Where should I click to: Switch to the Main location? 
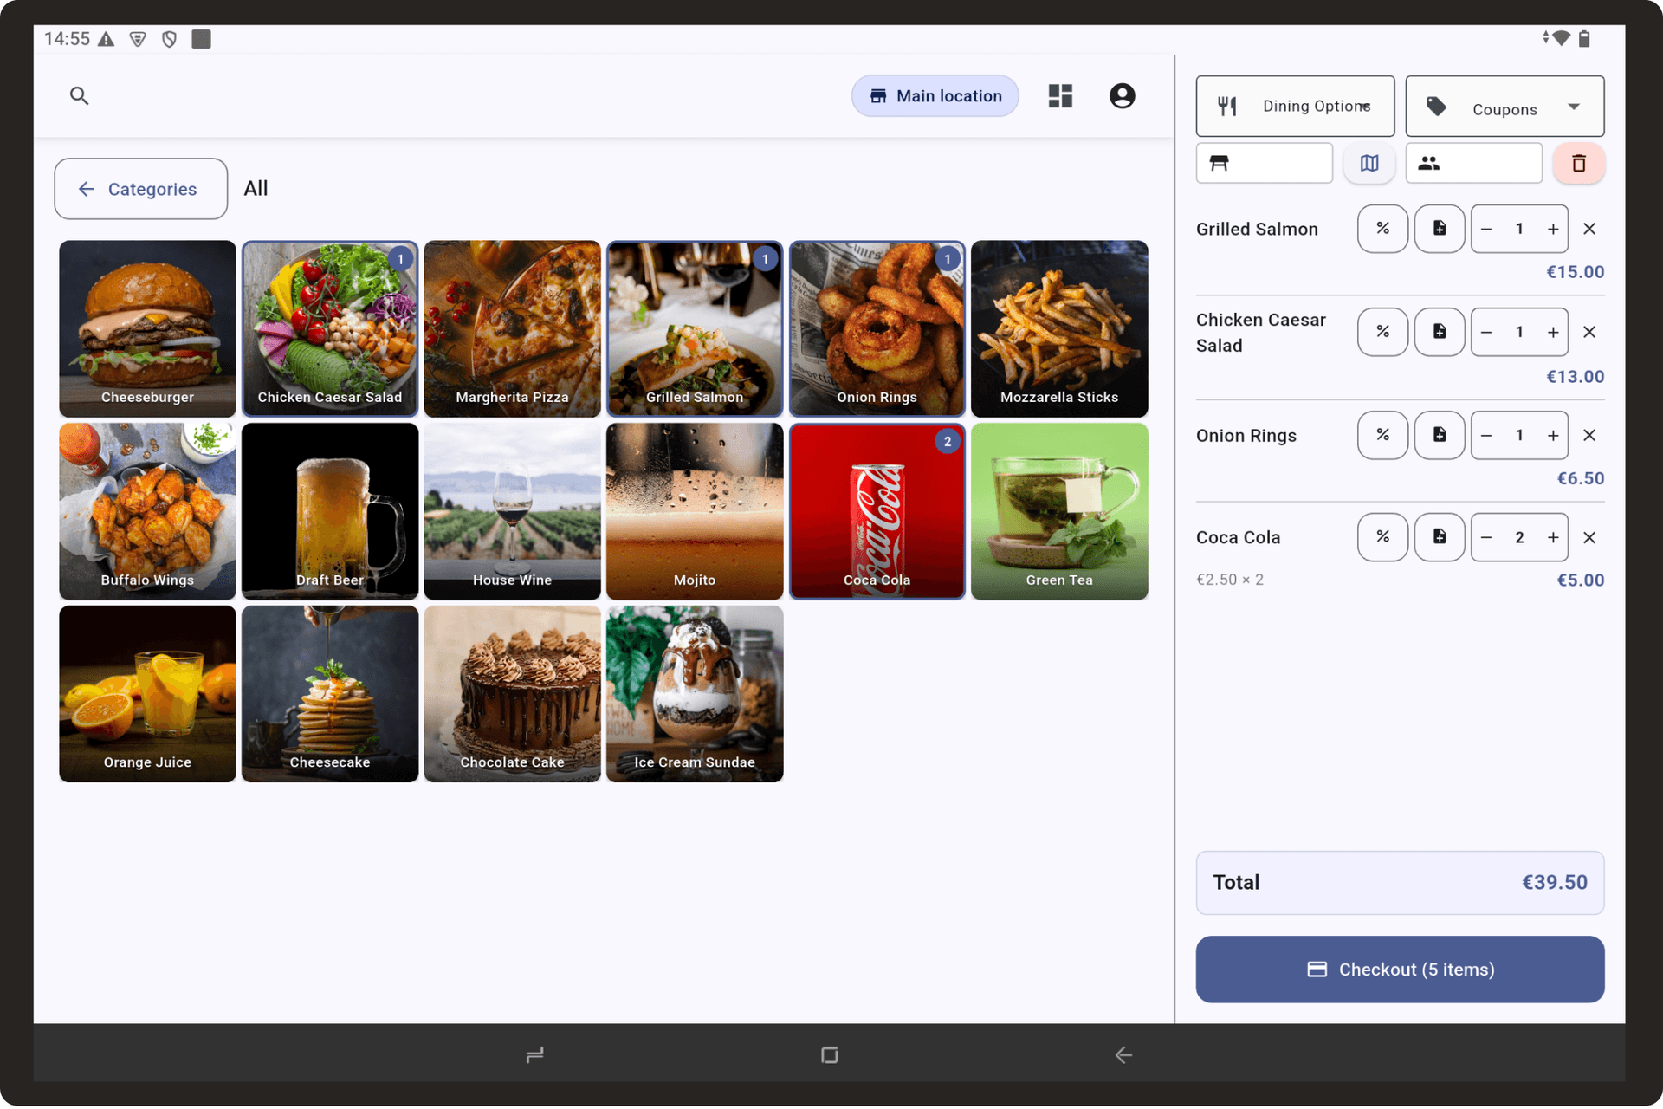[x=935, y=95]
